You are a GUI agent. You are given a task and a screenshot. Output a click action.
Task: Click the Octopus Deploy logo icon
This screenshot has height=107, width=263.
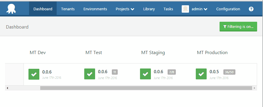pyautogui.click(x=11, y=9)
